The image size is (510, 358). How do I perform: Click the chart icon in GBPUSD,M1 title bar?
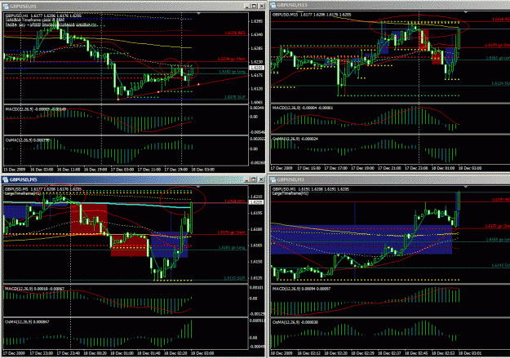(x=273, y=179)
